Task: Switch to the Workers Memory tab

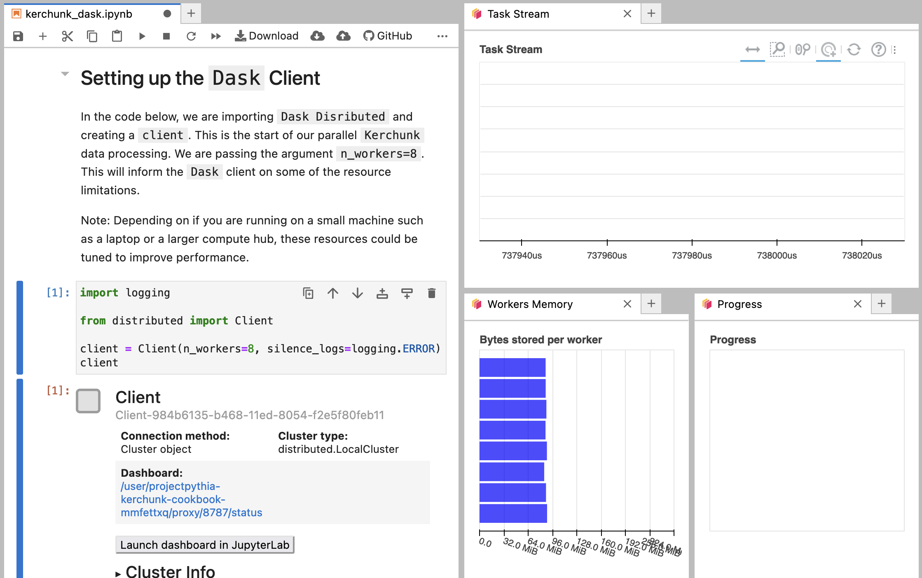Action: [530, 304]
